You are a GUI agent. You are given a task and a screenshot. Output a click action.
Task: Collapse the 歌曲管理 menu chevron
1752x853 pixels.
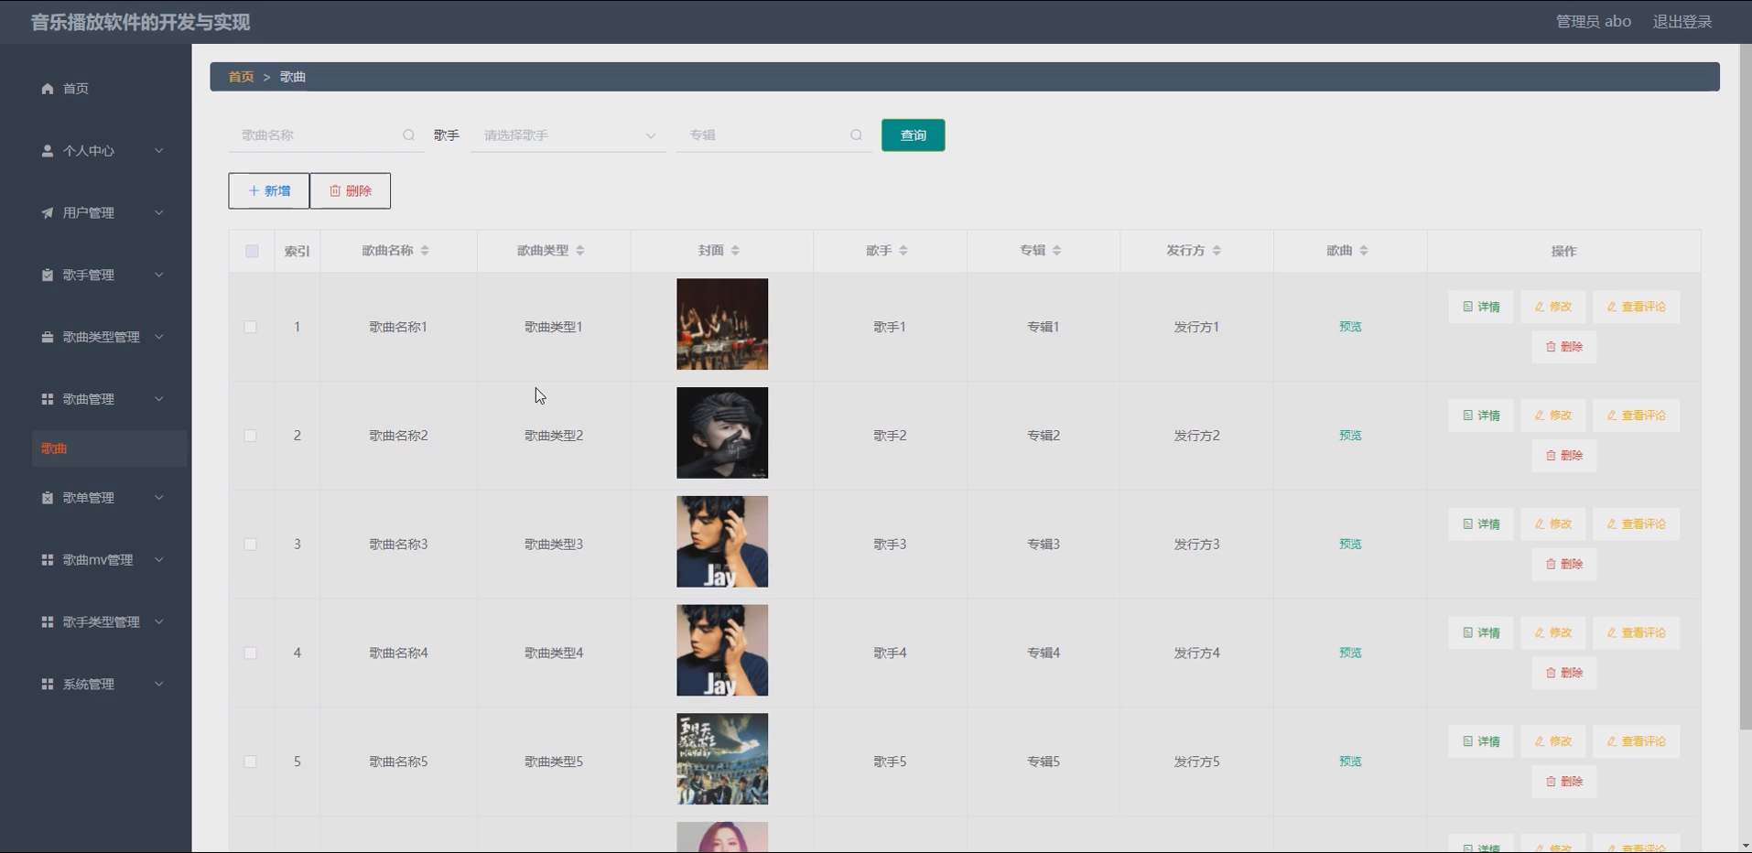point(159,399)
